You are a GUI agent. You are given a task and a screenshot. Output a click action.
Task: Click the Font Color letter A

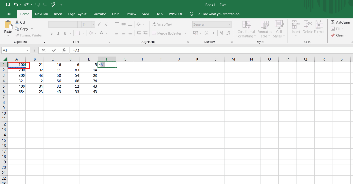pos(101,33)
